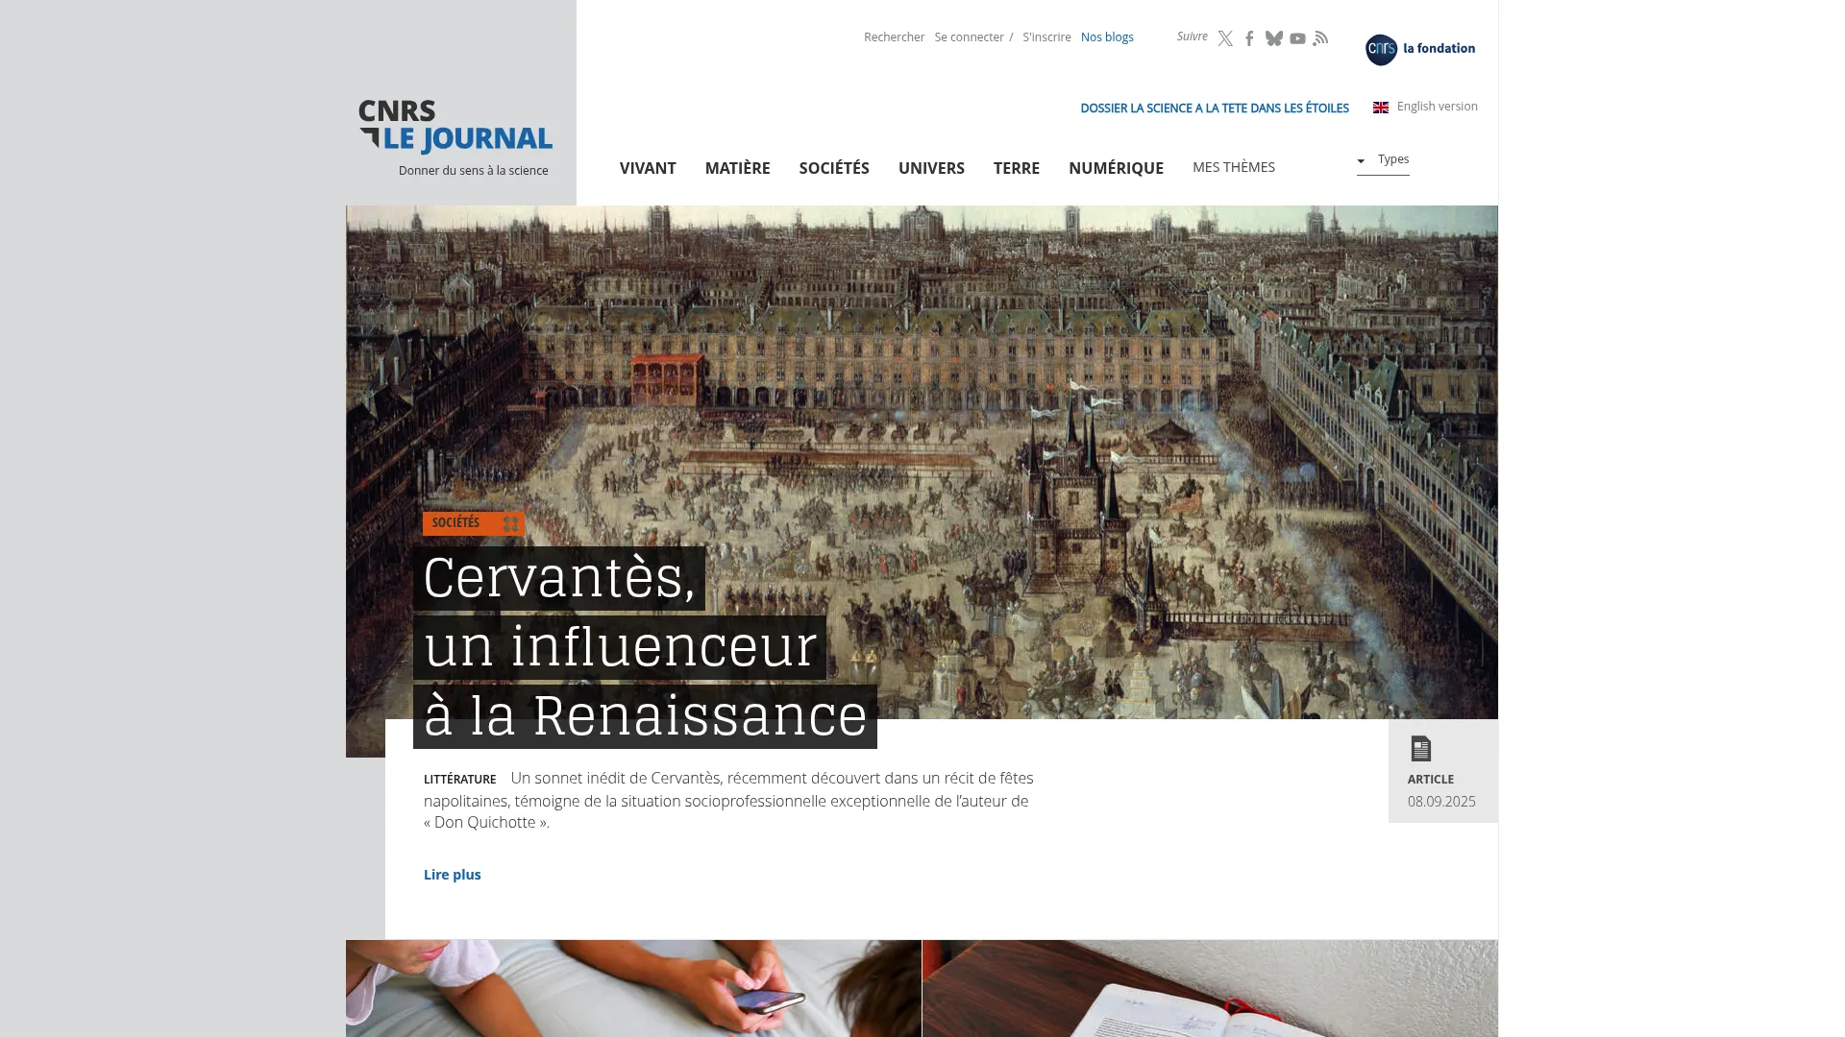Open the Facebook social icon
This screenshot has height=1037, width=1845.
1249,38
